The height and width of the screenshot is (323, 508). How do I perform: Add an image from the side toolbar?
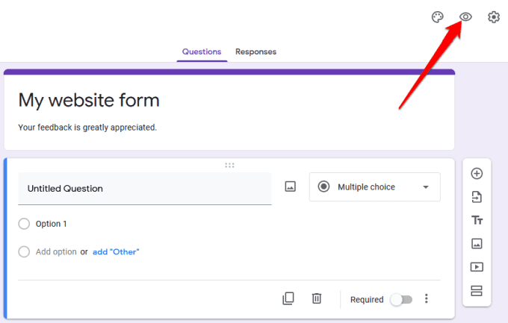coord(477,243)
